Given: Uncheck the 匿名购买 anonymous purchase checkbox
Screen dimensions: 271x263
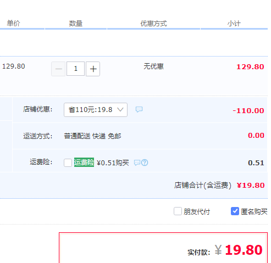Looking at the screenshot, I should click(235, 211).
